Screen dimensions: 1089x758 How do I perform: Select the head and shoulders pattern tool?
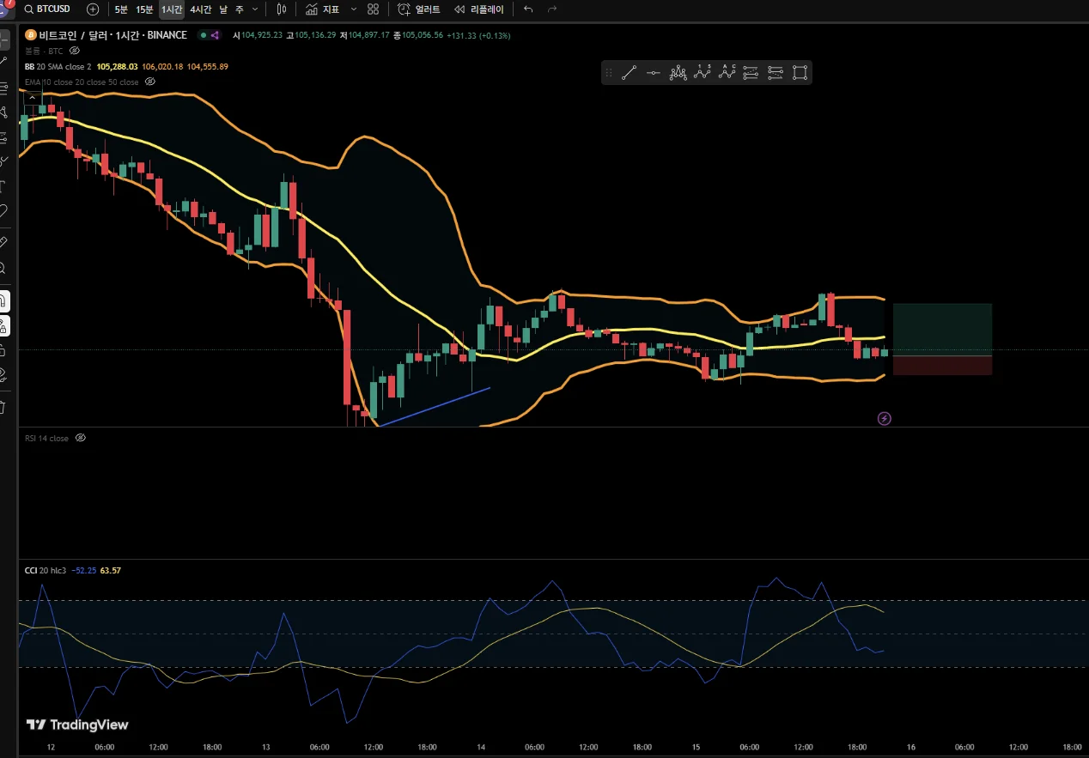678,73
